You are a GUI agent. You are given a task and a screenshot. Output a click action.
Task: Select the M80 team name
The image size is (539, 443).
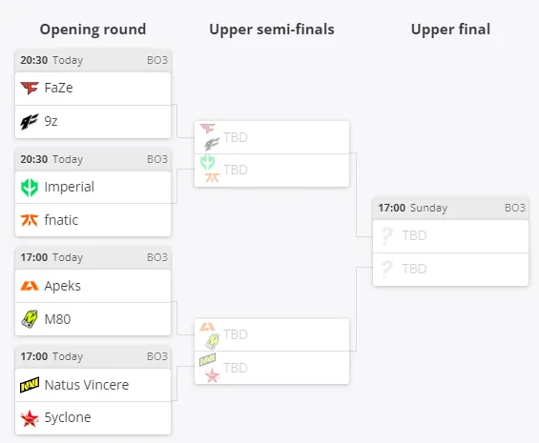pyautogui.click(x=57, y=319)
